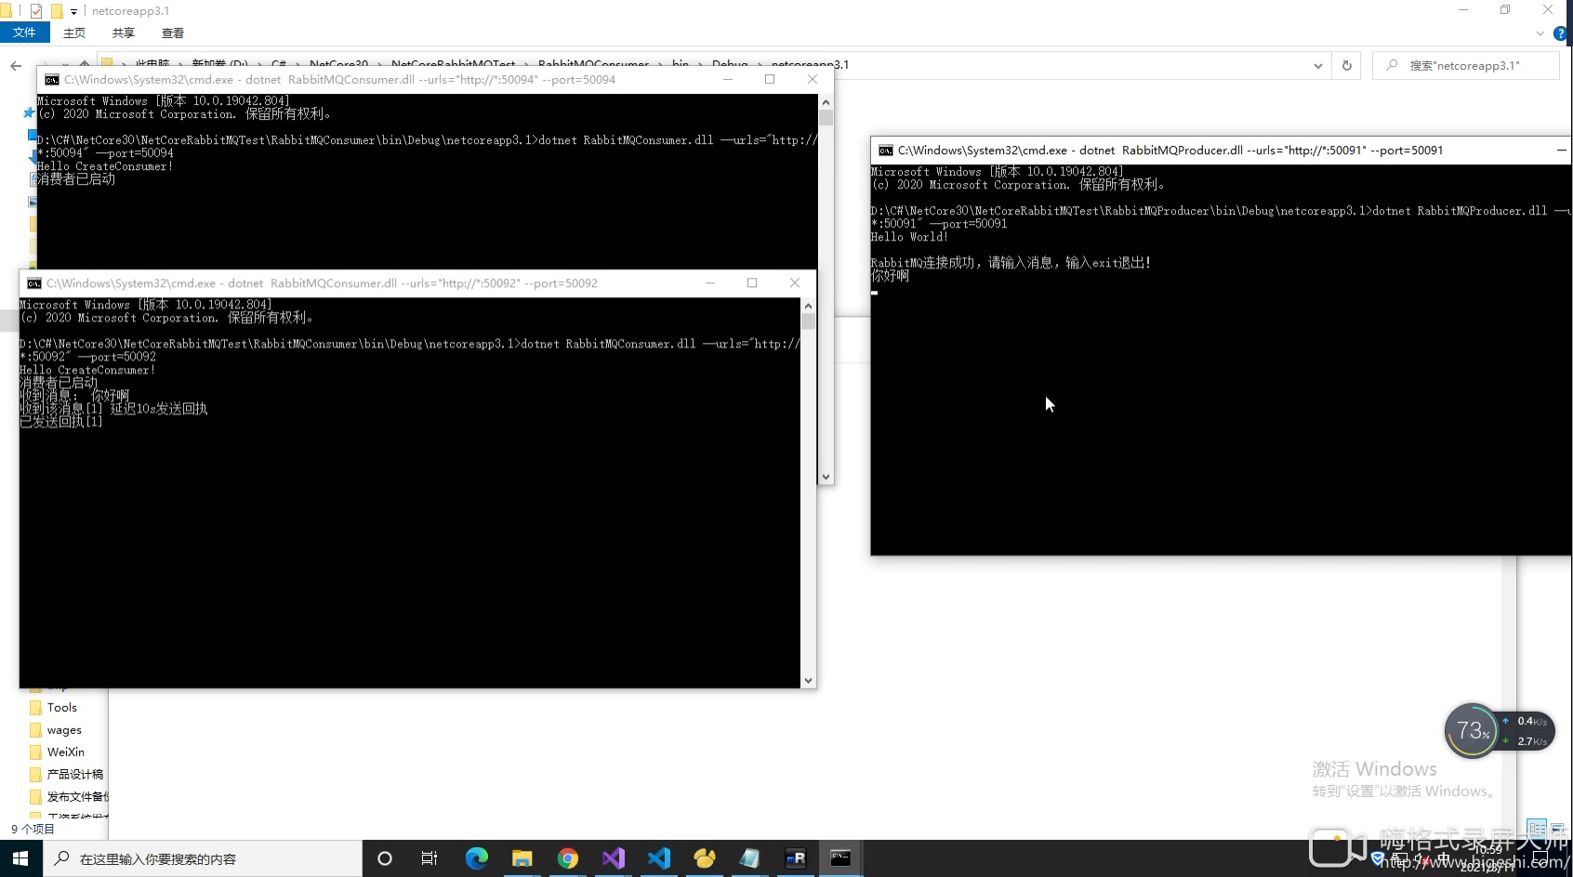Open Microsoft Edge from the taskbar
The image size is (1573, 877).
click(x=476, y=858)
